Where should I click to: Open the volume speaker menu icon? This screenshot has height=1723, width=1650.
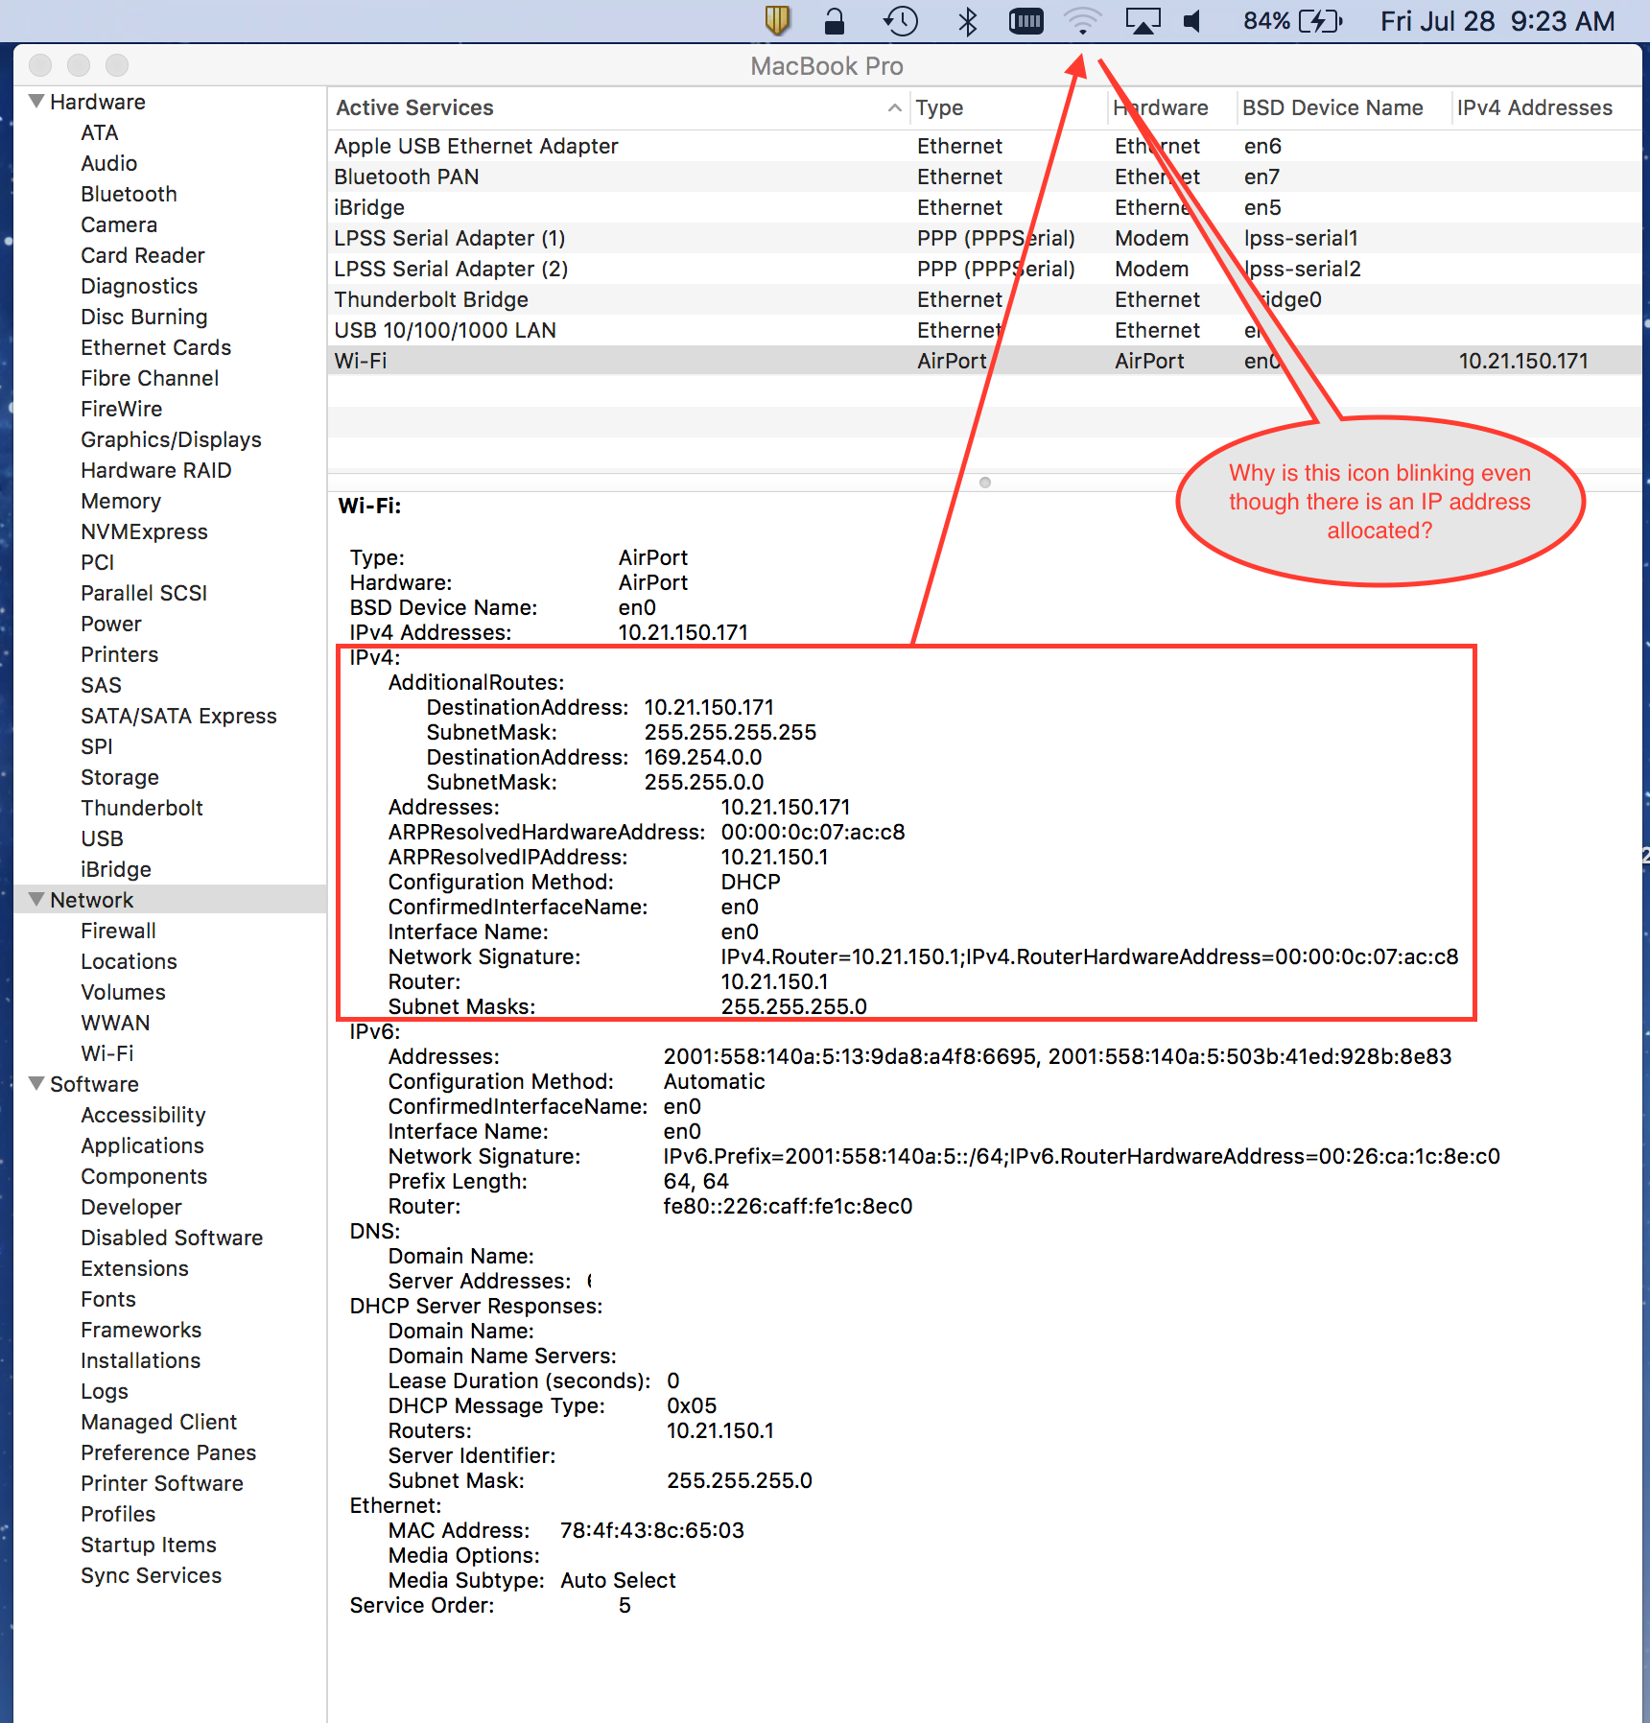point(1192,21)
